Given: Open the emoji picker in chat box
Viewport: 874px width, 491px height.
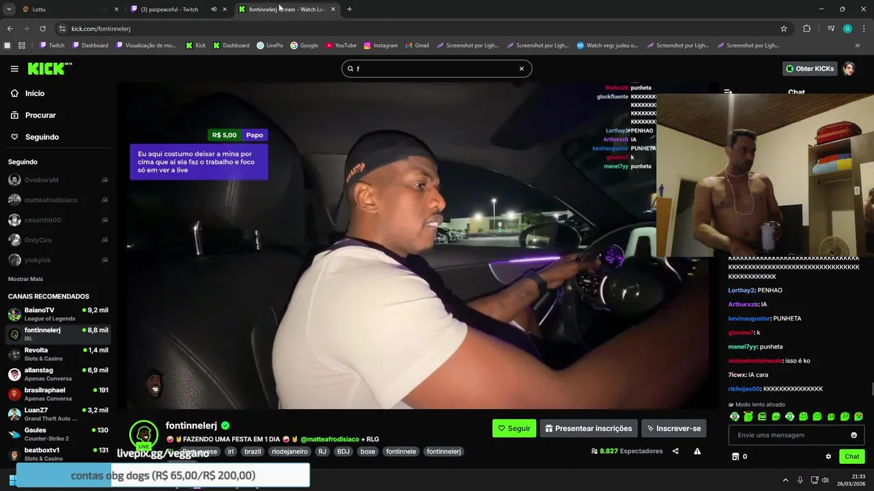Looking at the screenshot, I should [854, 435].
